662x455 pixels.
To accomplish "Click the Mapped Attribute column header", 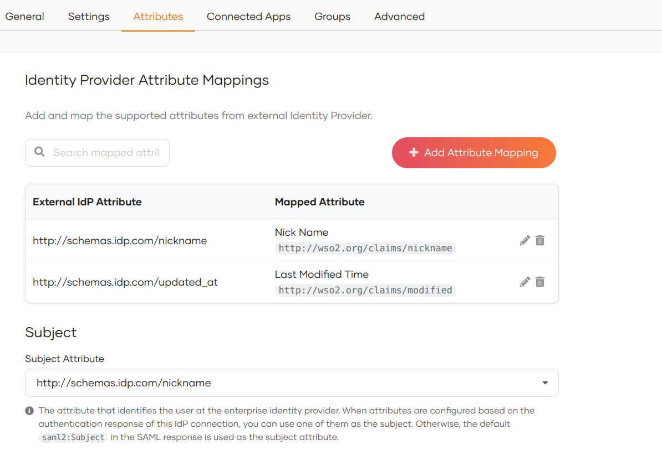I will click(x=319, y=202).
